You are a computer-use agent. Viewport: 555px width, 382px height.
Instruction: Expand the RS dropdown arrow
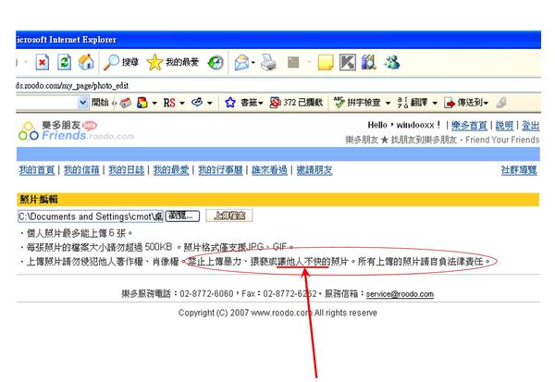tap(182, 103)
